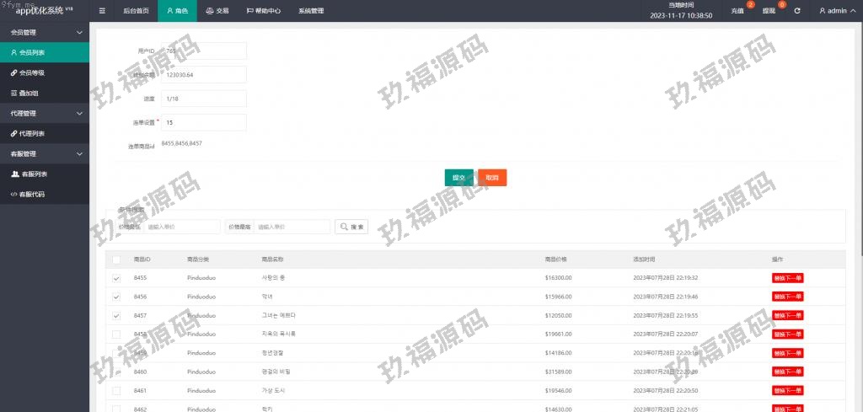The image size is (863, 412).
Task: Tick the checkbox for product 8461
Action: click(116, 391)
